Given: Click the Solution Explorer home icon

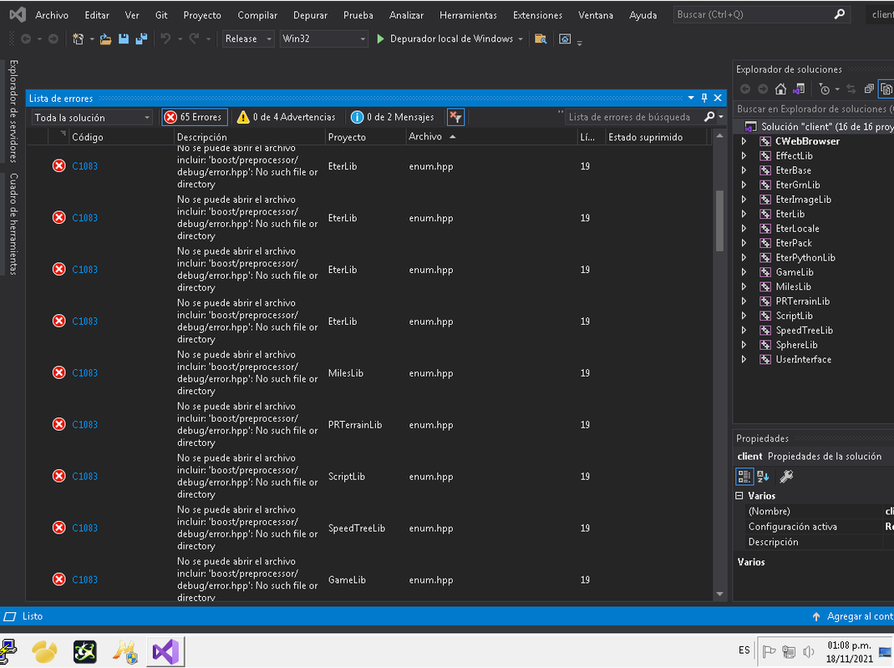Looking at the screenshot, I should point(780,89).
